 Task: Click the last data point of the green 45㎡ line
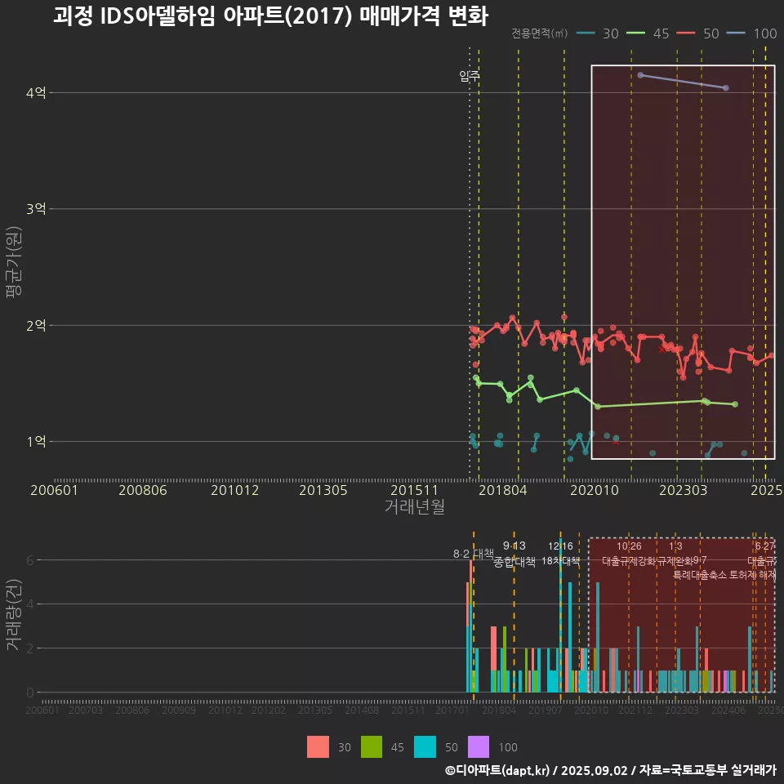point(735,404)
